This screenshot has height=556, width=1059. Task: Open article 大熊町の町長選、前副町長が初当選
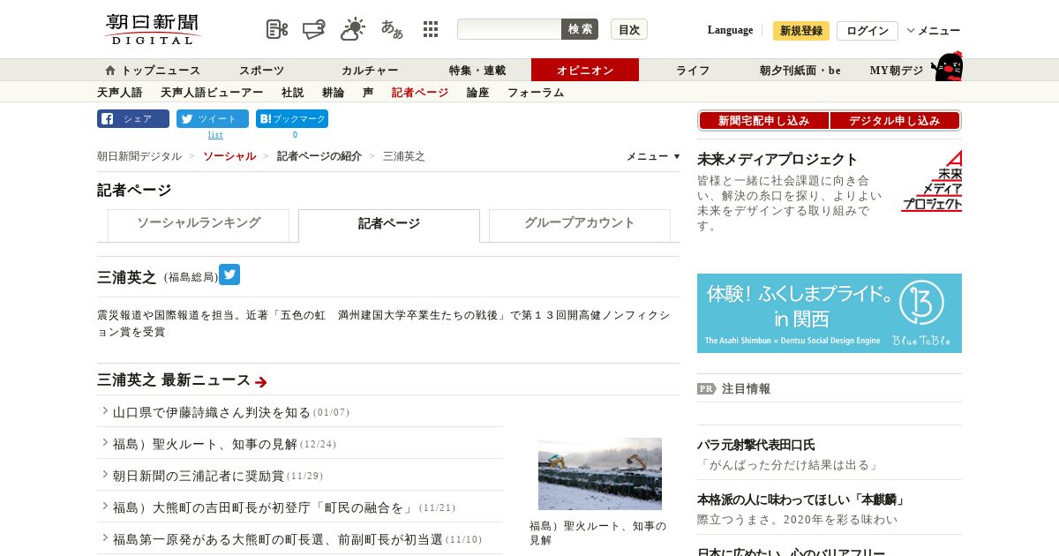click(278, 539)
